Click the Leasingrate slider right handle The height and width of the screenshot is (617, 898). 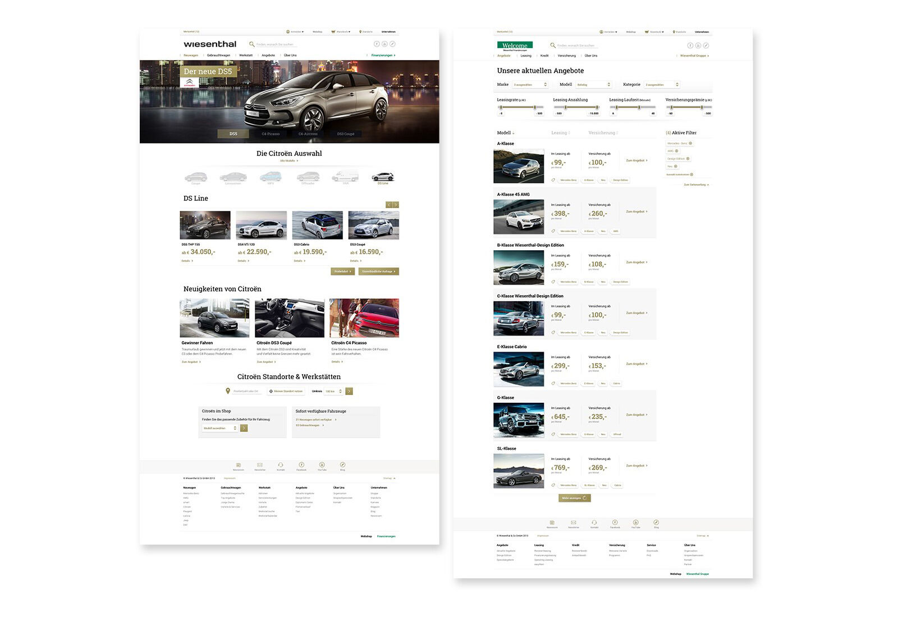pyautogui.click(x=535, y=107)
